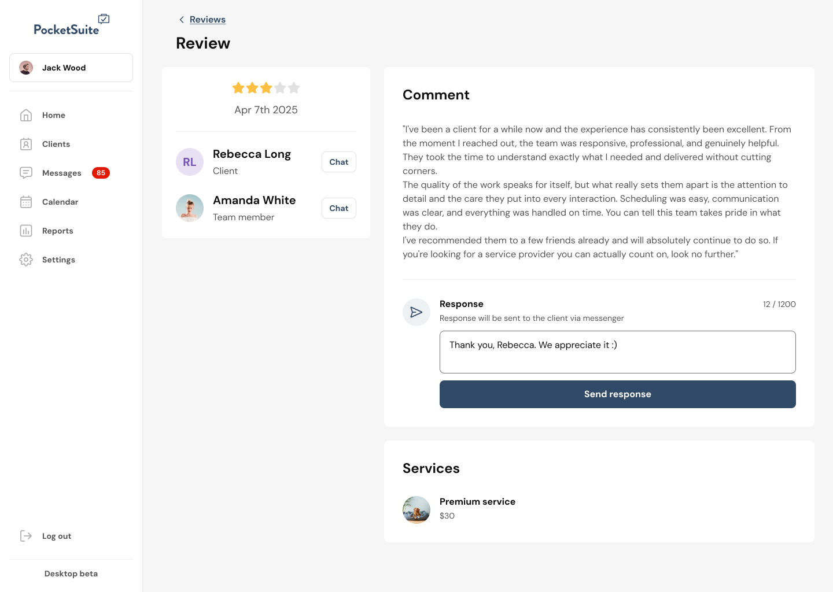Viewport: 833px width, 592px height.
Task: Open Home via the house icon
Action: click(x=26, y=115)
